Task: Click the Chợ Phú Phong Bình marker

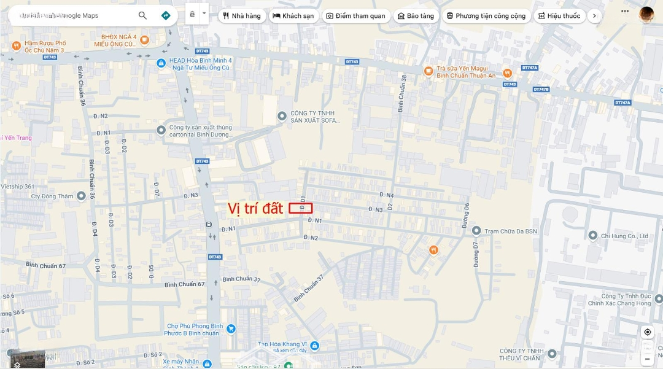Action: (231, 329)
